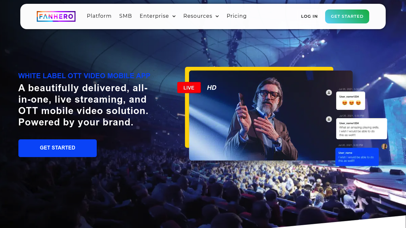This screenshot has height=228, width=406.
Task: Click the live stream speaker video thumbnail
Action: (271, 116)
